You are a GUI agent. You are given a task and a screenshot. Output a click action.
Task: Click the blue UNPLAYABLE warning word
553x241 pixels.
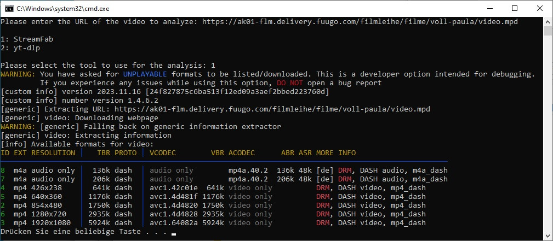pyautogui.click(x=145, y=74)
